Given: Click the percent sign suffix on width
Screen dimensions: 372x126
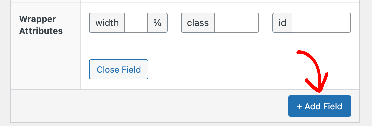Looking at the screenshot, I should coord(157,23).
